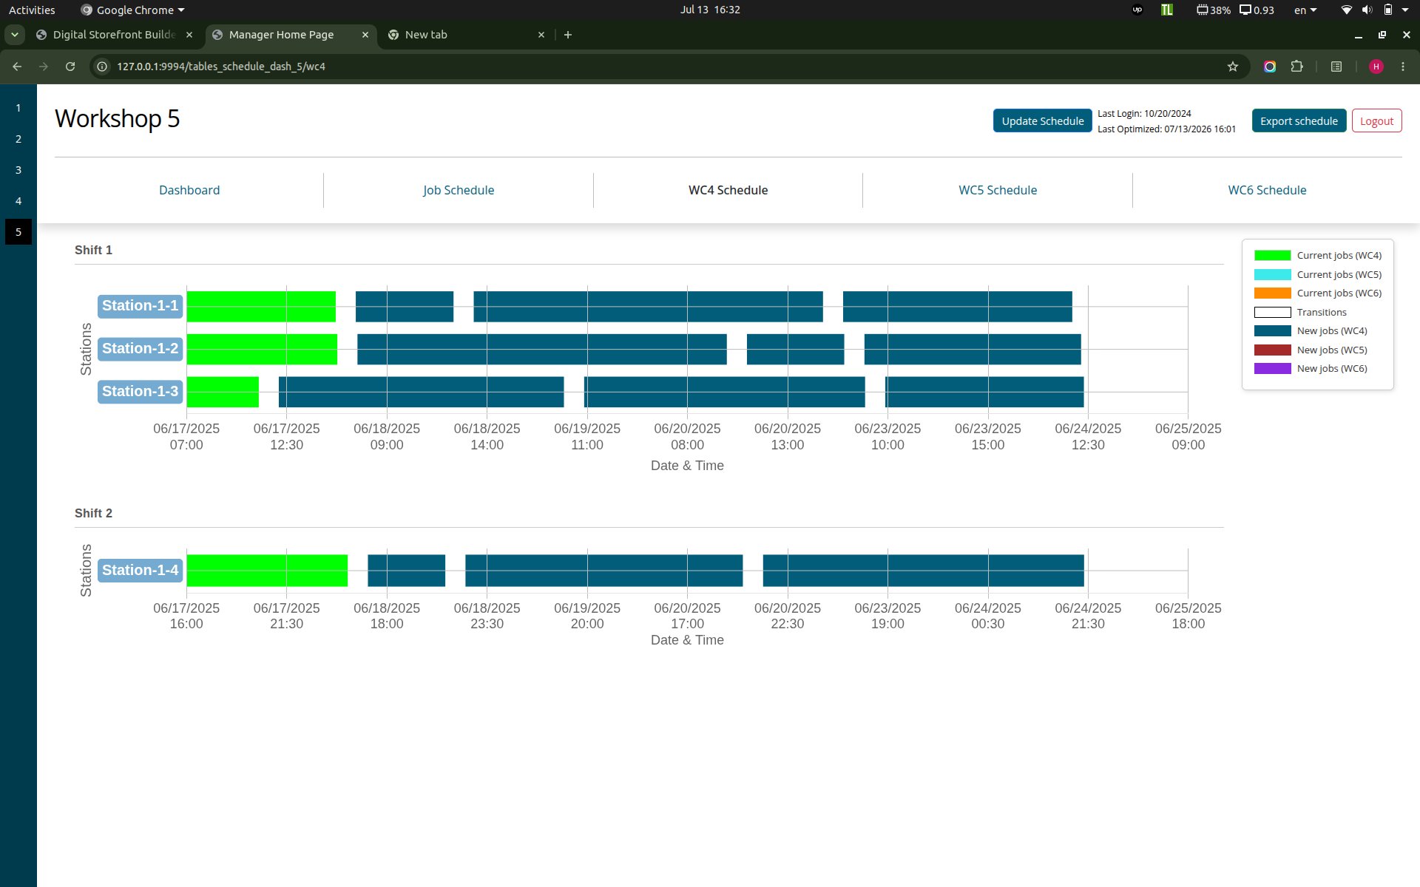The width and height of the screenshot is (1420, 887).
Task: Select workshop 2 in the sidebar
Action: (18, 139)
